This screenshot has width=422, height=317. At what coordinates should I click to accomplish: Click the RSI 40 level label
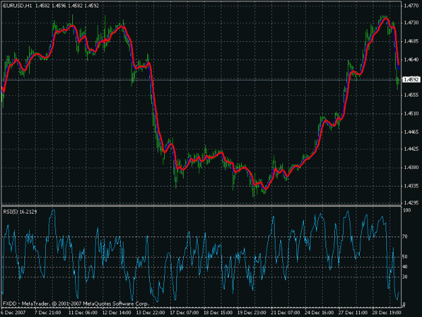coord(405,267)
